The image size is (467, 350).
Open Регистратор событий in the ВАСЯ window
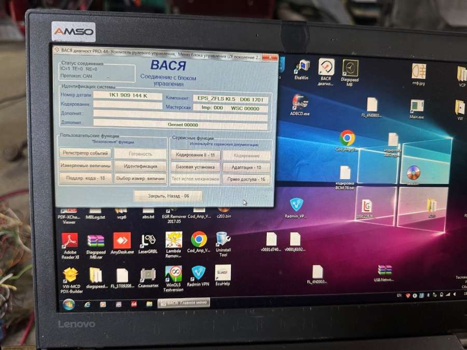[85, 153]
